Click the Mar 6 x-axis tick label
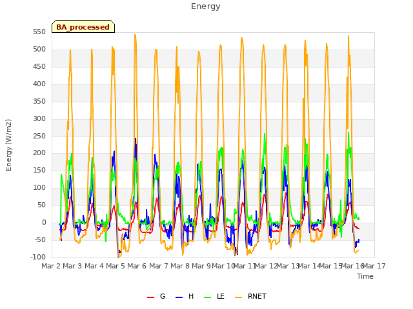413x309 pixels. click(137, 266)
